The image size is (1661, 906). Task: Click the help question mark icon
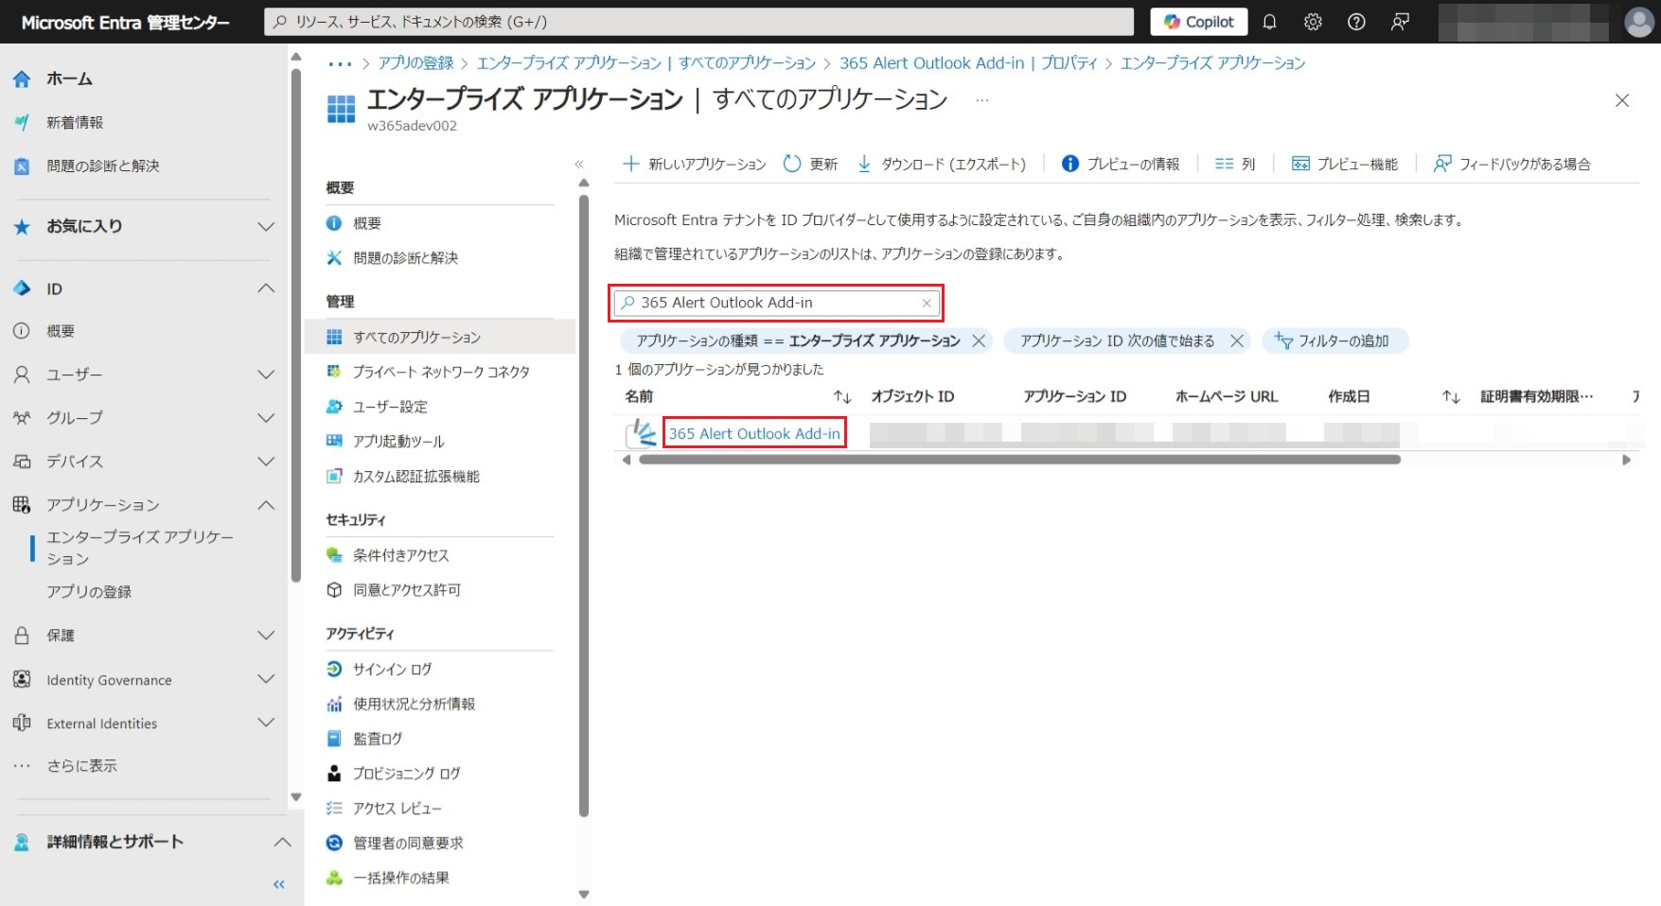click(1356, 22)
